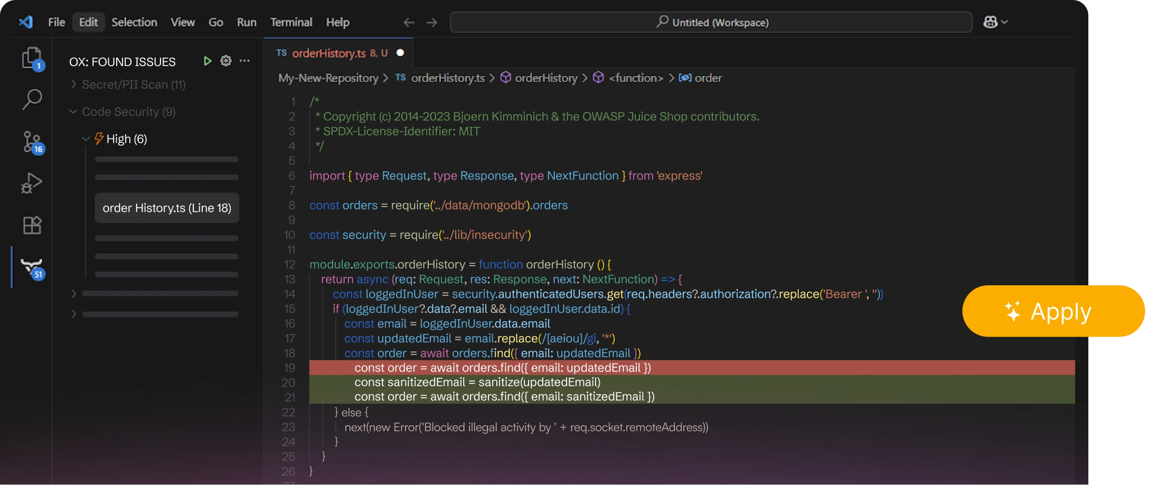Go back with the left arrow
Viewport: 1149px width, 485px height.
pos(409,22)
